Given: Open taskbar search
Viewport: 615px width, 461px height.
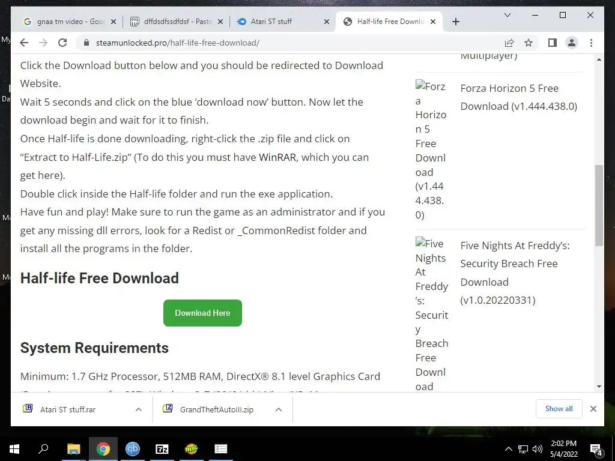Looking at the screenshot, I should click(x=43, y=449).
